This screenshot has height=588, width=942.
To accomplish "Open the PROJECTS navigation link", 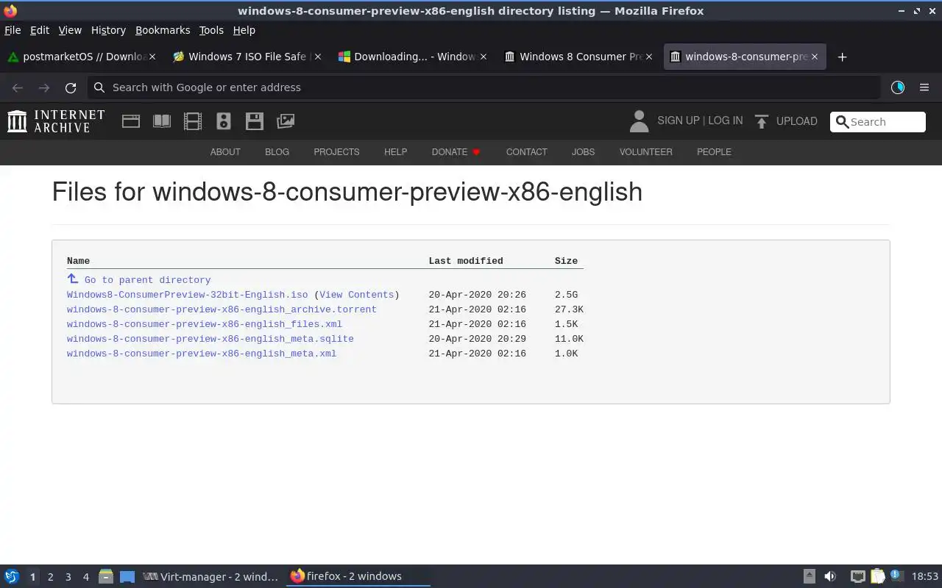I will click(x=336, y=152).
